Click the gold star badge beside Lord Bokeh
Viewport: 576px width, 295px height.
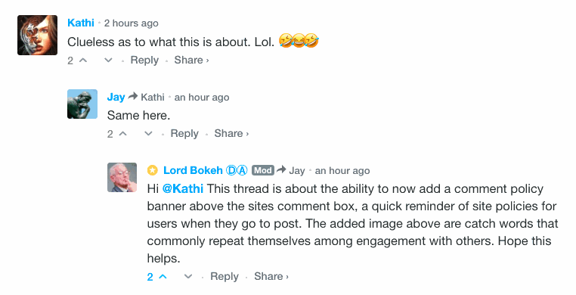coord(153,170)
